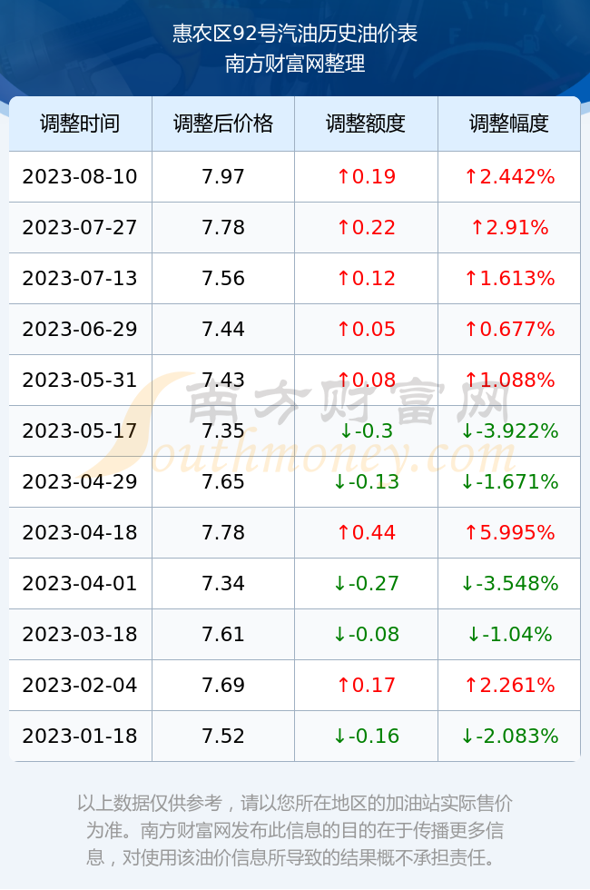Click the 调整时间 column header

80,124
